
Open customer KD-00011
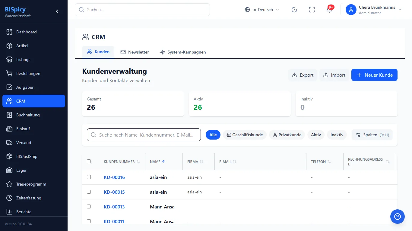pyautogui.click(x=114, y=221)
